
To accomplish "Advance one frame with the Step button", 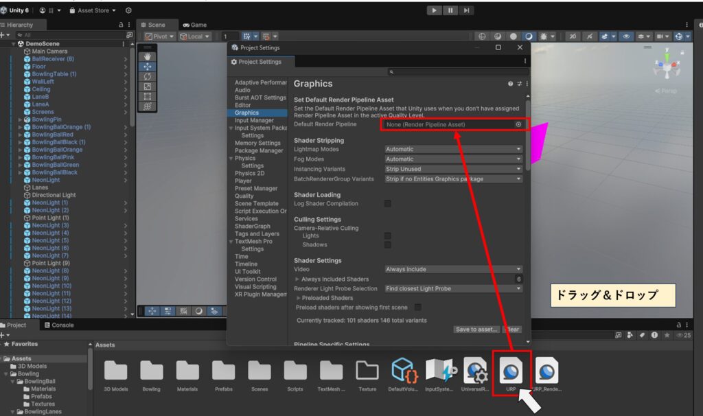I will pos(466,10).
